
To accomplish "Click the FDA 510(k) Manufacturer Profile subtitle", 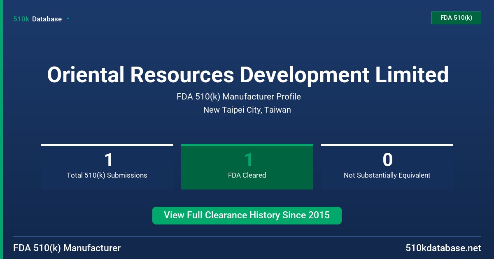I will click(x=239, y=97).
